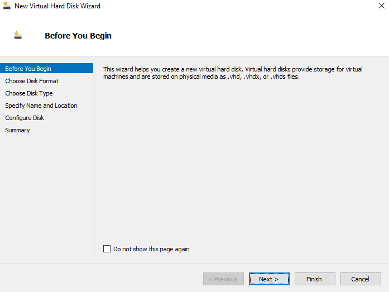Close the New Virtual Hard Disk Wizard
389x292 pixels.
click(382, 6)
